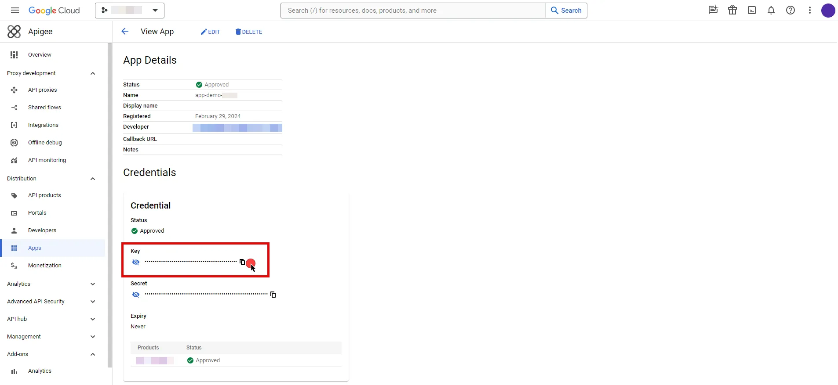Click the Apigee product logo icon

pos(14,32)
